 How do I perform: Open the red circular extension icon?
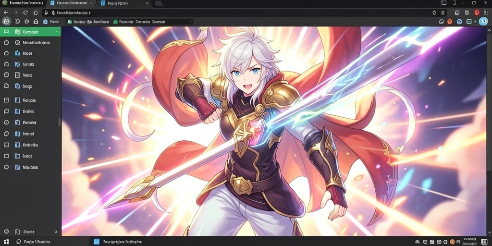pyautogui.click(x=477, y=12)
